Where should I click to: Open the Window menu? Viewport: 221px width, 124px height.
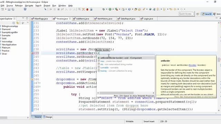[x=62, y=6]
